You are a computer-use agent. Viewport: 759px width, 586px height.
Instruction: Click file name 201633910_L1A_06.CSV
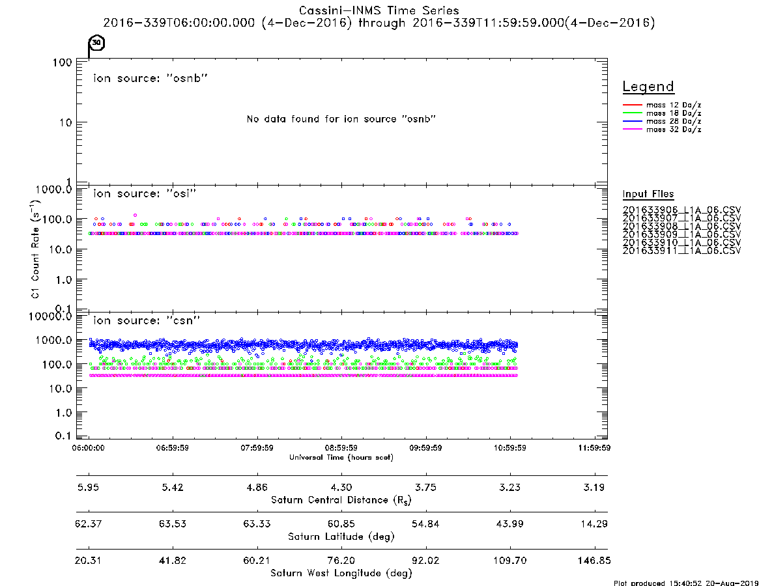pos(681,242)
